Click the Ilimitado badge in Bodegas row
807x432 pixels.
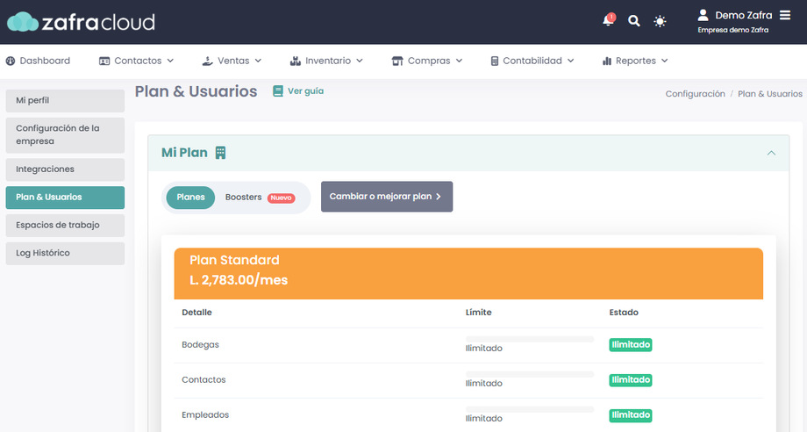click(x=631, y=344)
